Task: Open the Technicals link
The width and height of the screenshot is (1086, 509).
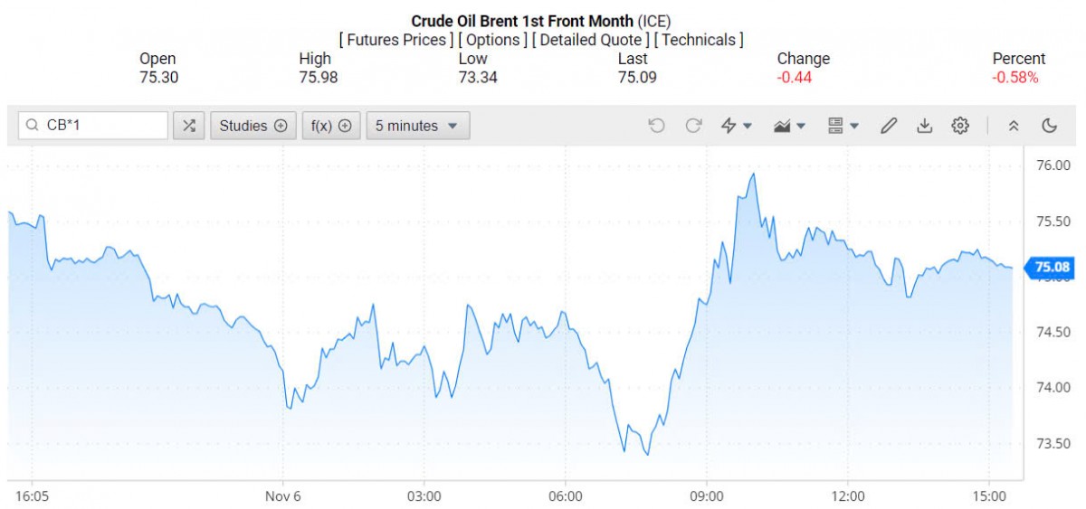Action: pyautogui.click(x=698, y=40)
